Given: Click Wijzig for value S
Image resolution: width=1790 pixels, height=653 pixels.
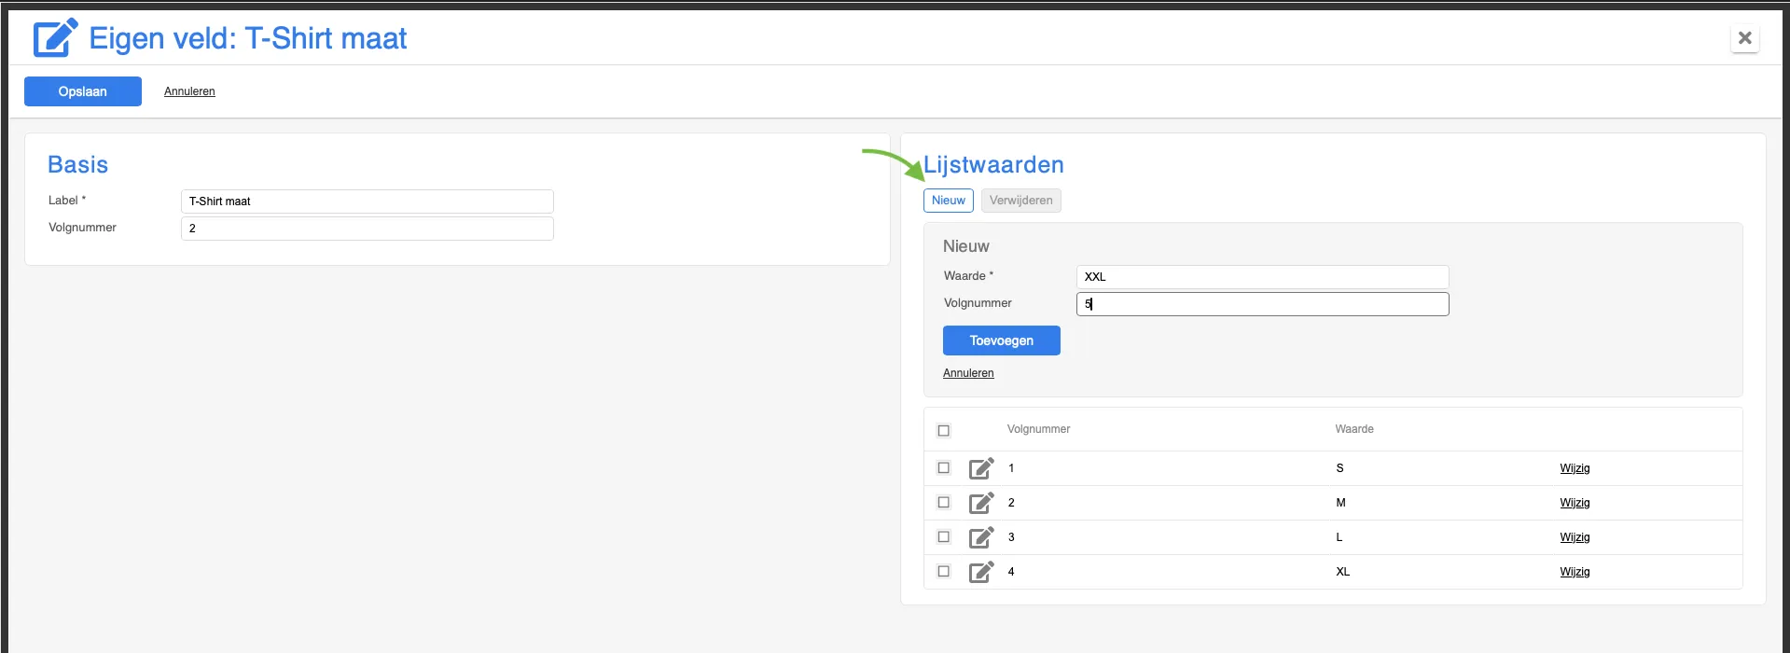Looking at the screenshot, I should point(1575,468).
